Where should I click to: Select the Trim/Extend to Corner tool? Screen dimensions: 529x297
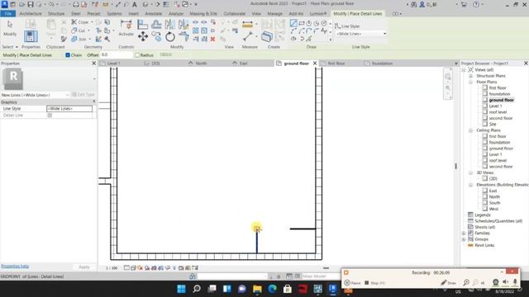coord(183,36)
